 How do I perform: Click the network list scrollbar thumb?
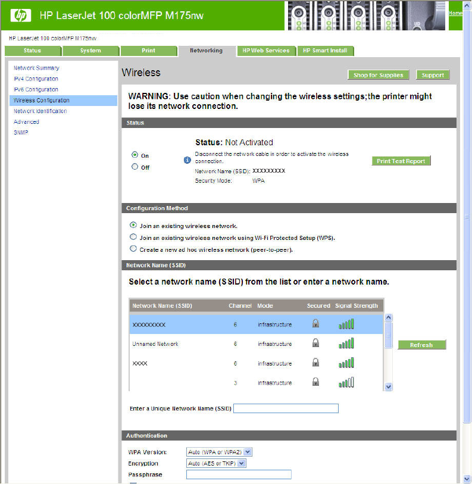tap(389, 335)
